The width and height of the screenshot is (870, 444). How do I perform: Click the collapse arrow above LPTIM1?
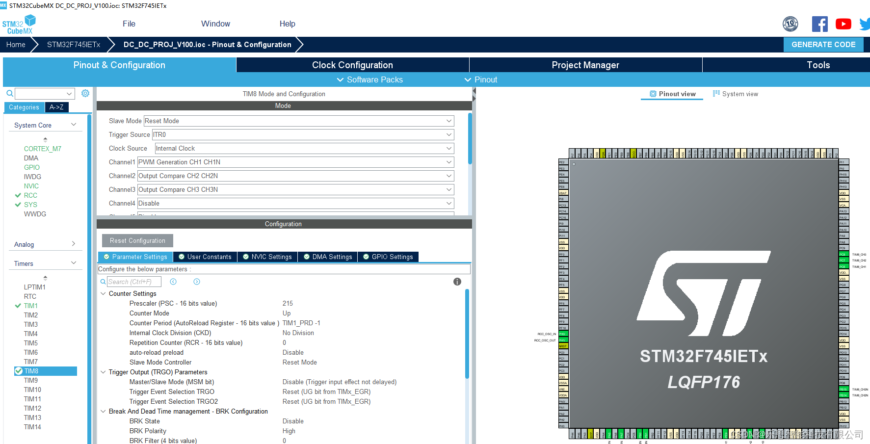[x=45, y=278]
